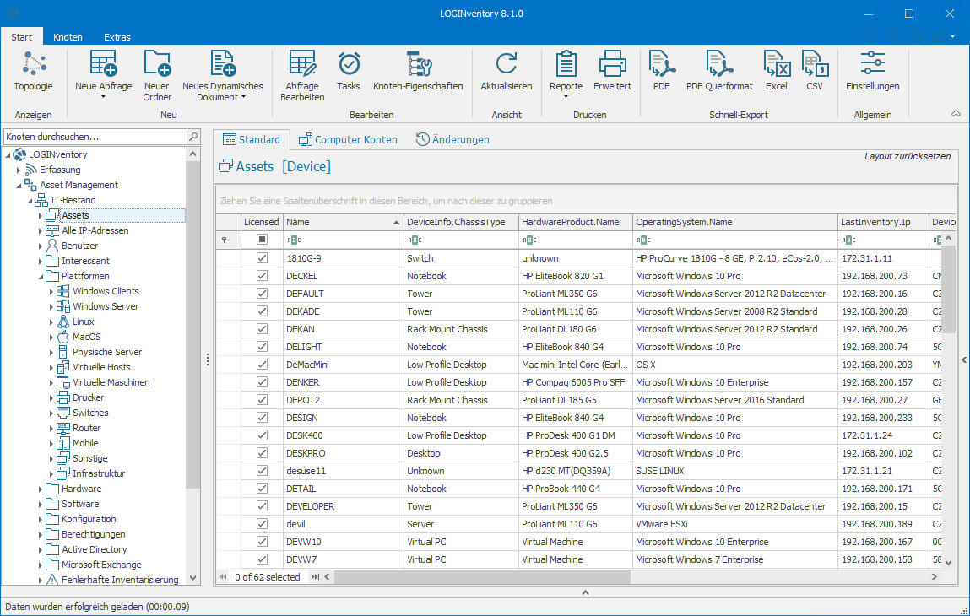Open Neue Abfrage dropdown arrow
The width and height of the screenshot is (970, 616).
103,97
